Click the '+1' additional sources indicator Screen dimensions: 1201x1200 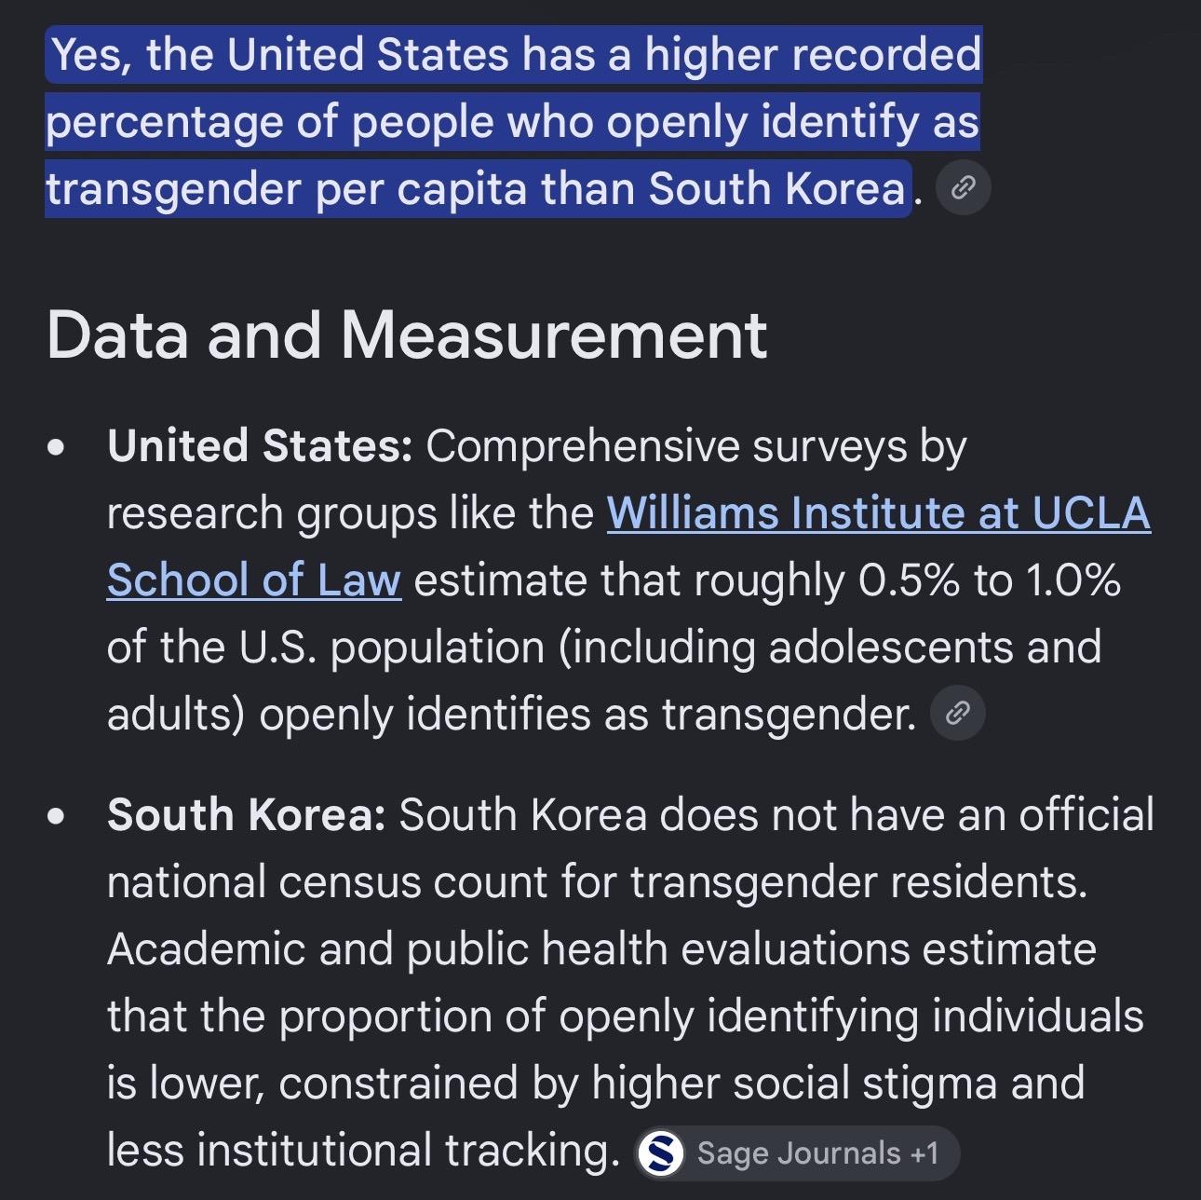924,1153
